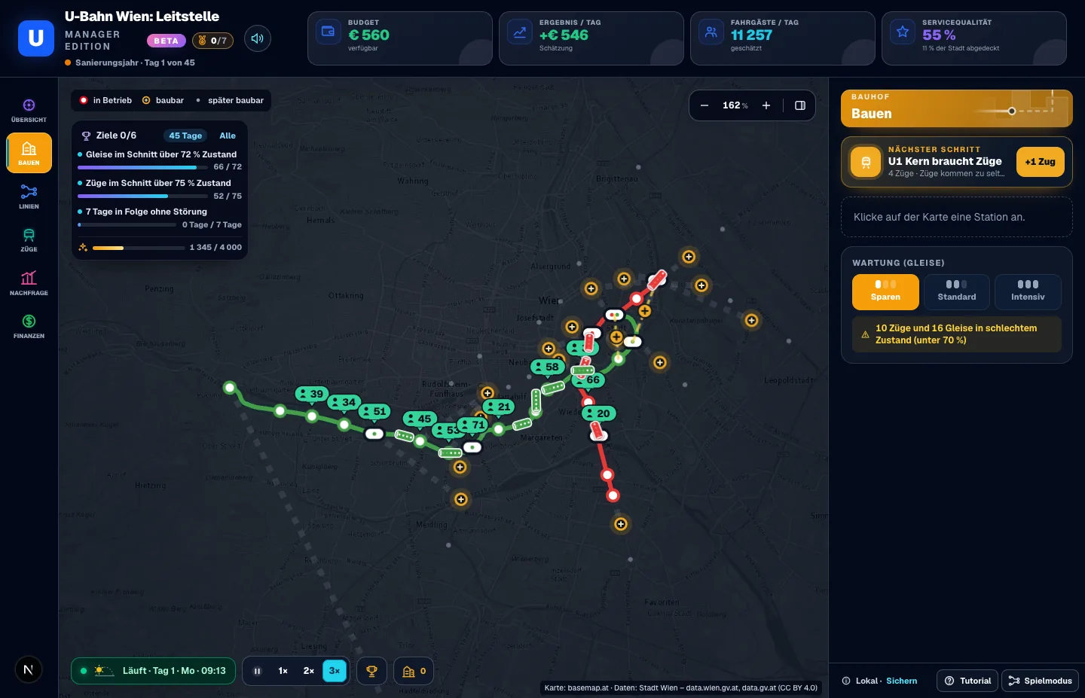Open the trophy goals button
This screenshot has width=1085, height=698.
click(371, 671)
